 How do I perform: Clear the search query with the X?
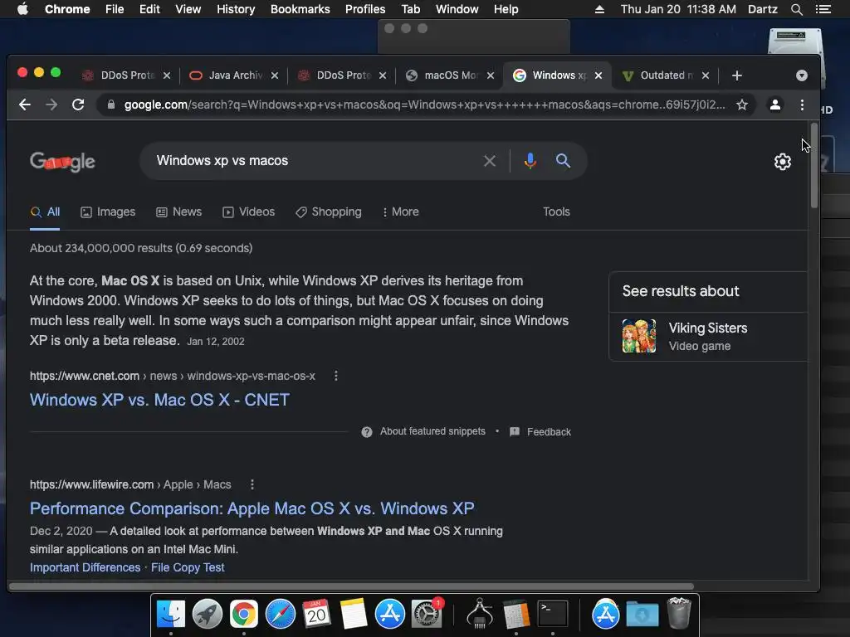[490, 161]
